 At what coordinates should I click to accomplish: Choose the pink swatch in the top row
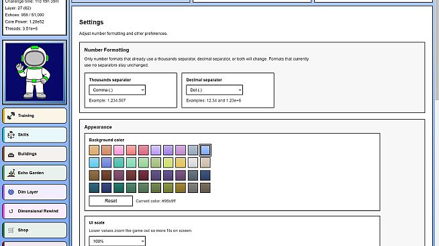pos(119,150)
